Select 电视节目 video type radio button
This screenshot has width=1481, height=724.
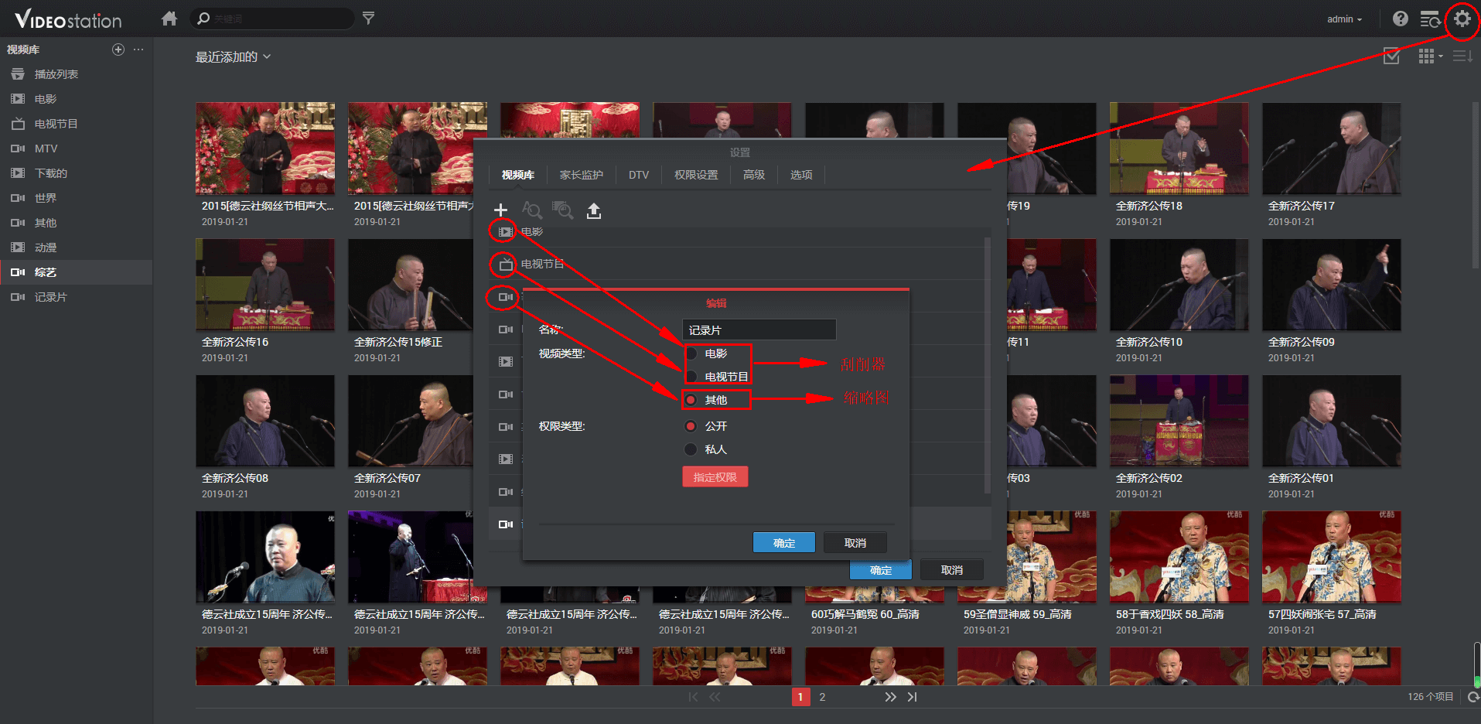pyautogui.click(x=691, y=377)
